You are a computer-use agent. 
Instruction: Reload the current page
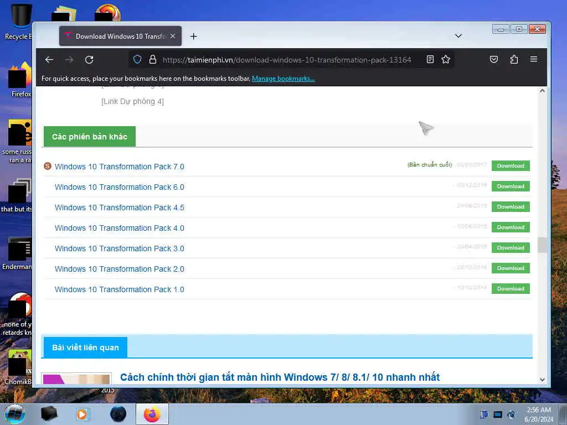tap(89, 60)
